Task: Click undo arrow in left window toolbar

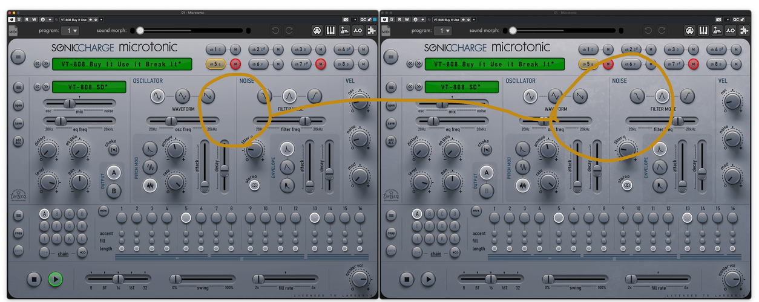Action: click(x=275, y=31)
